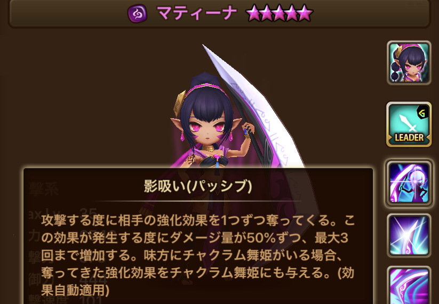Viewport: 439px width, 304px height.
Task: Tap the golden hair ornament on the character
Action: pyautogui.click(x=179, y=103)
